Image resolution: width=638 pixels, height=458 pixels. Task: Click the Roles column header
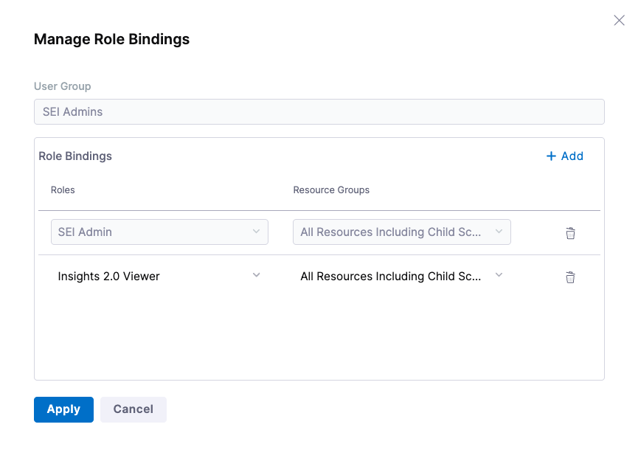click(x=63, y=190)
